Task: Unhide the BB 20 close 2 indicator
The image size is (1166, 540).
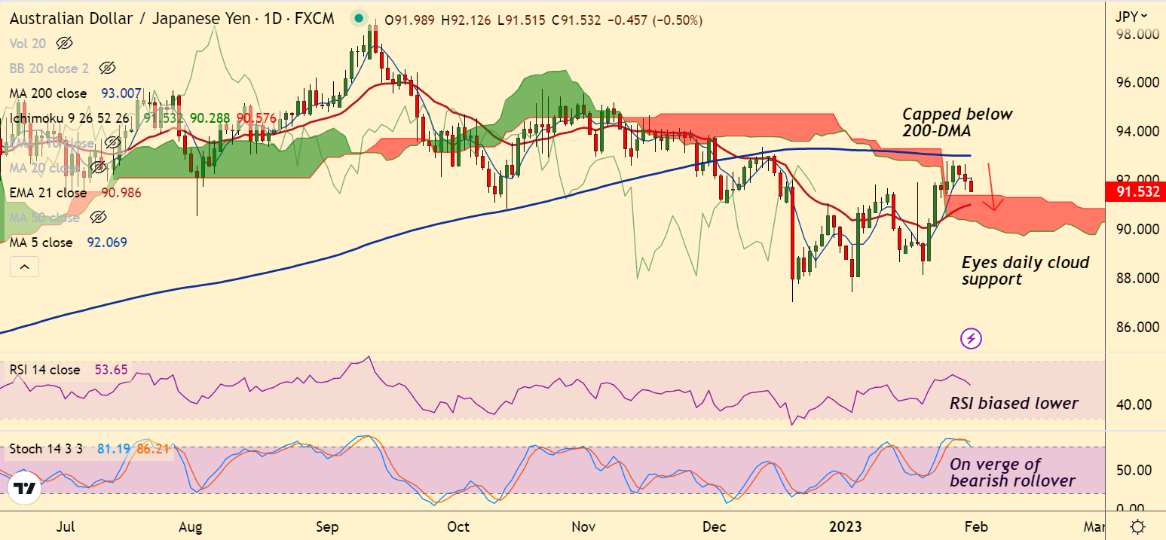Action: pos(106,69)
